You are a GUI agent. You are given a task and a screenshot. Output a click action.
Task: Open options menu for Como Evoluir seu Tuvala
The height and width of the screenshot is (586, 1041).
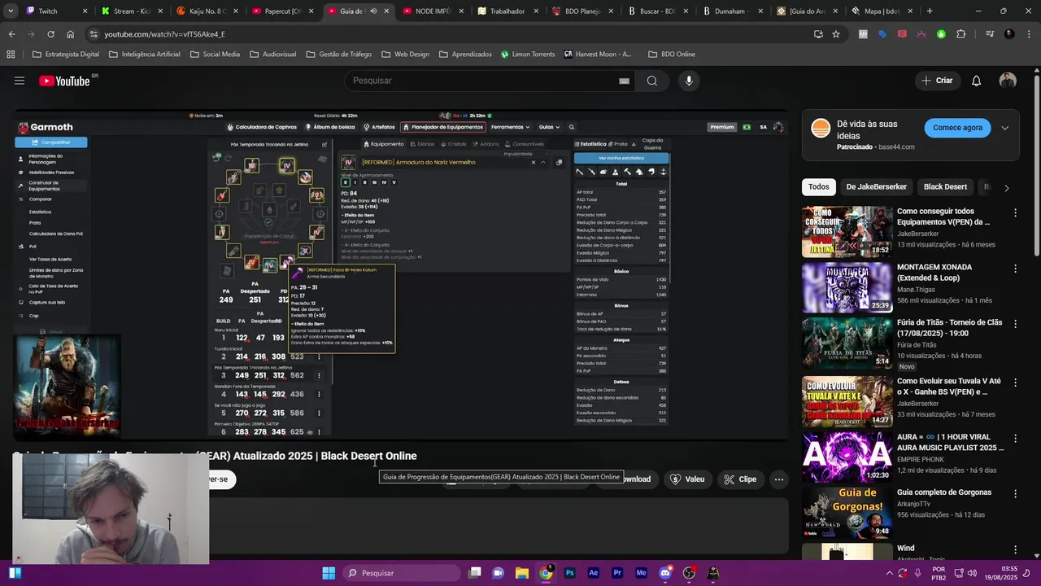click(1015, 382)
